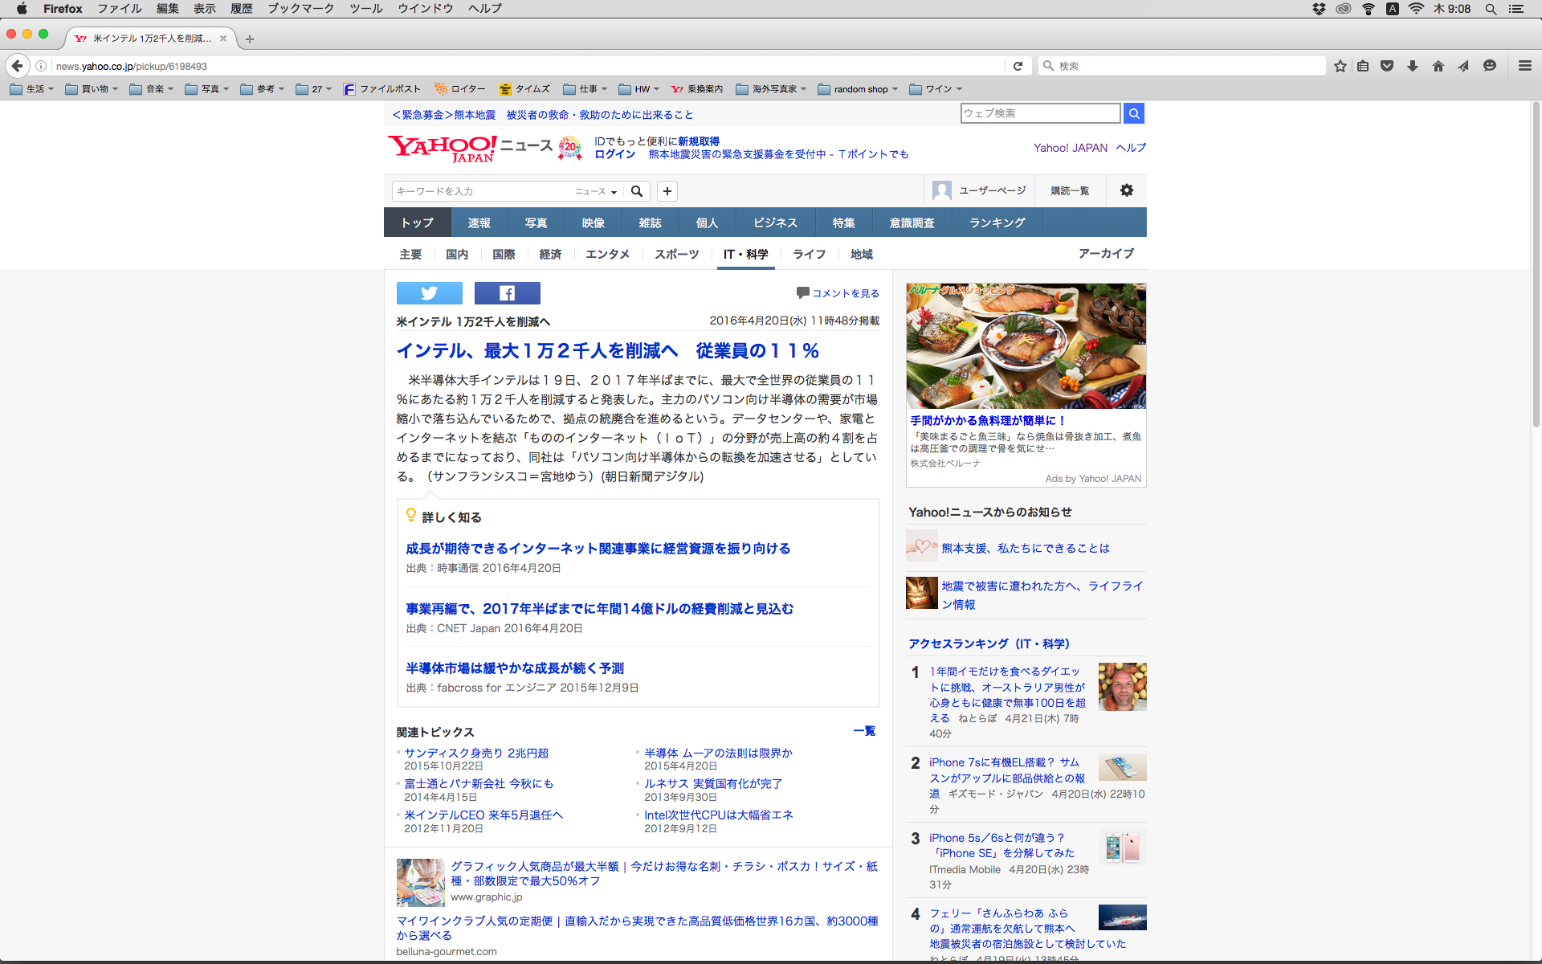Bookmark this page with the star icon
The width and height of the screenshot is (1542, 964).
pos(1340,66)
